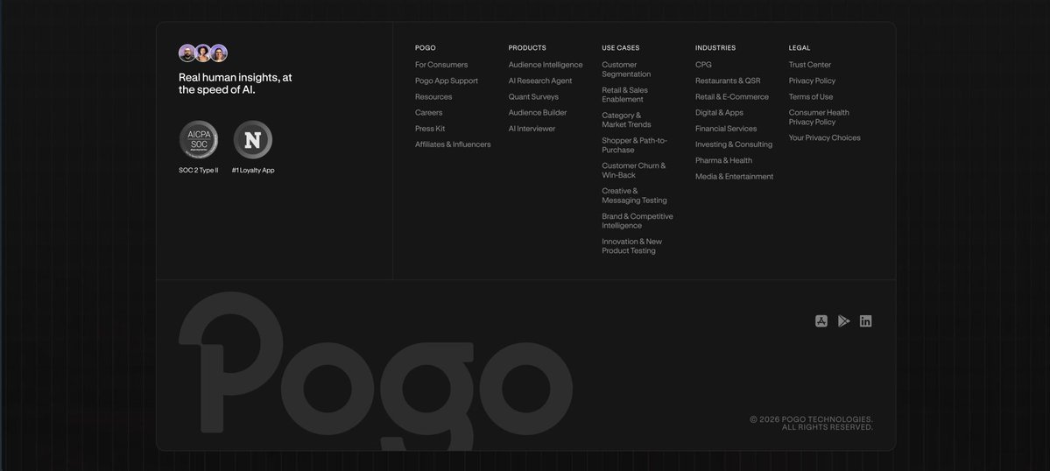1050x471 pixels.
Task: Click the #1 Loyalty App badge
Action: click(252, 140)
